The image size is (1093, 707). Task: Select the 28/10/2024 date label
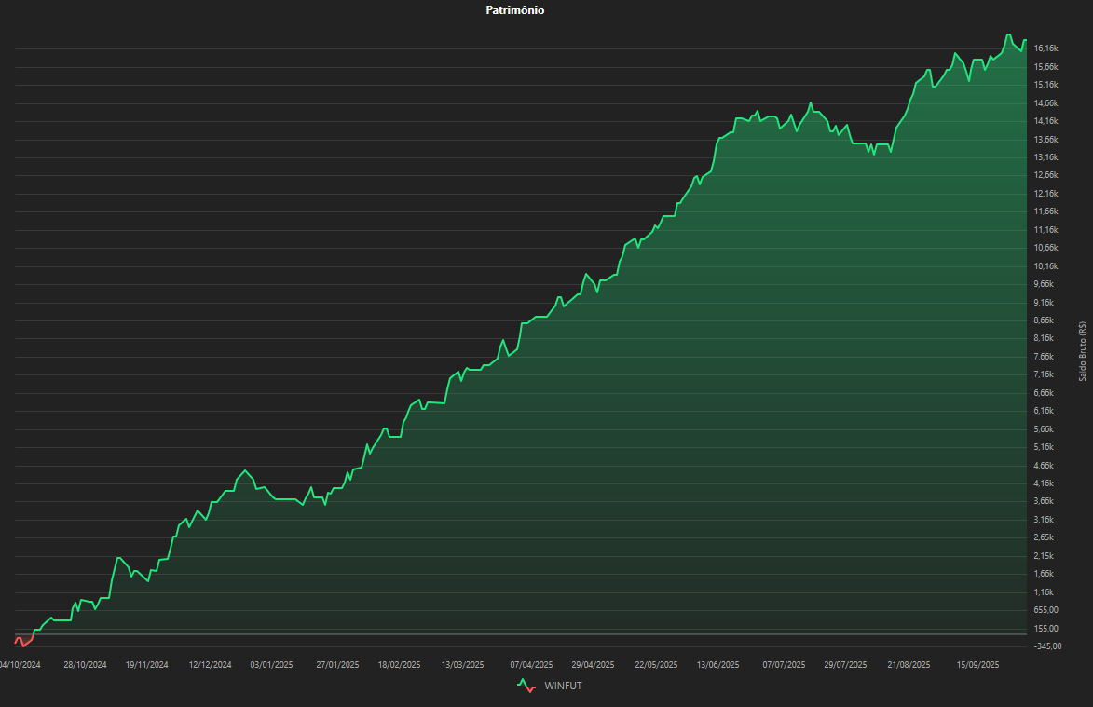pos(85,665)
